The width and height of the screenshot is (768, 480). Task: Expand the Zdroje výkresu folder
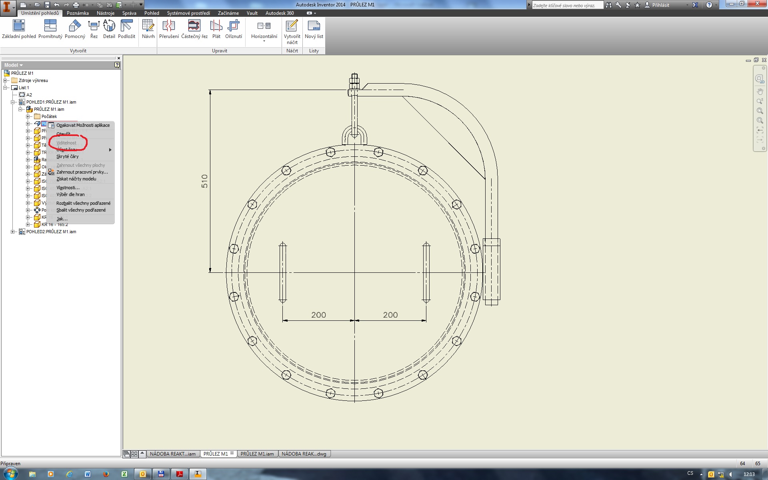(6, 80)
